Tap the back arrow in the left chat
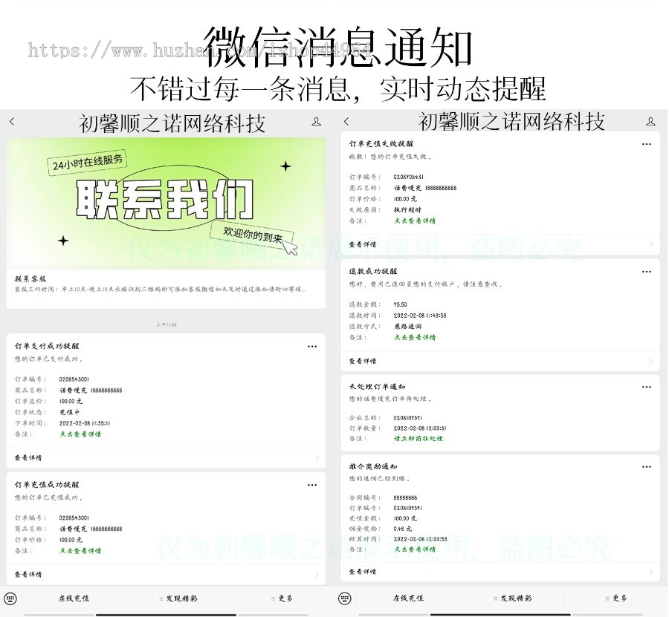 click(x=12, y=122)
